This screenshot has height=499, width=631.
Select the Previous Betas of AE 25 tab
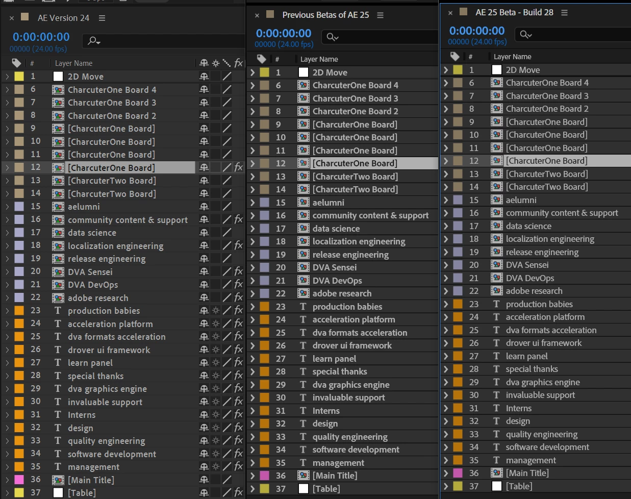325,15
